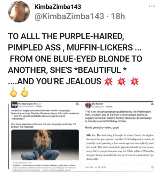Follow the Elle Purnell account
Image resolution: width=164 pixels, height=174 pixels.
pyautogui.click(x=109, y=106)
